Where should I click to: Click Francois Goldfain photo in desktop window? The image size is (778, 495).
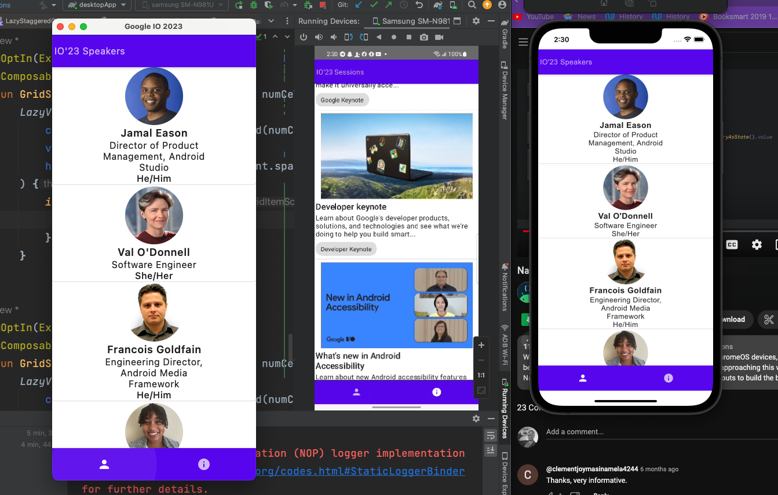click(154, 313)
